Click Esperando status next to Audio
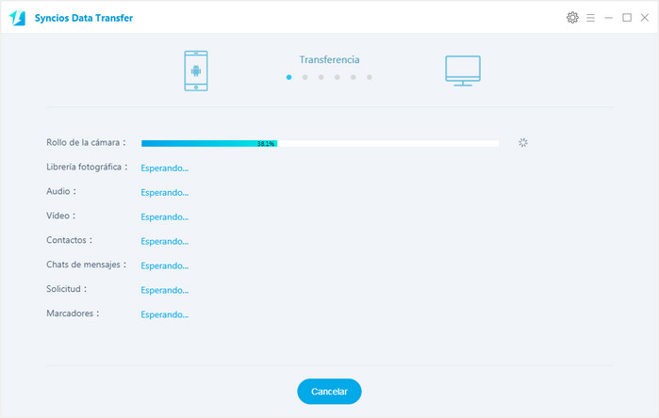 pyautogui.click(x=165, y=192)
